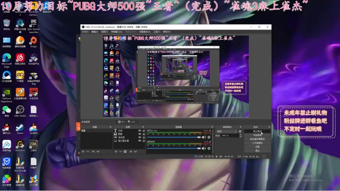
Task: Hide the text source via its eye icon
Action: (x=140, y=131)
